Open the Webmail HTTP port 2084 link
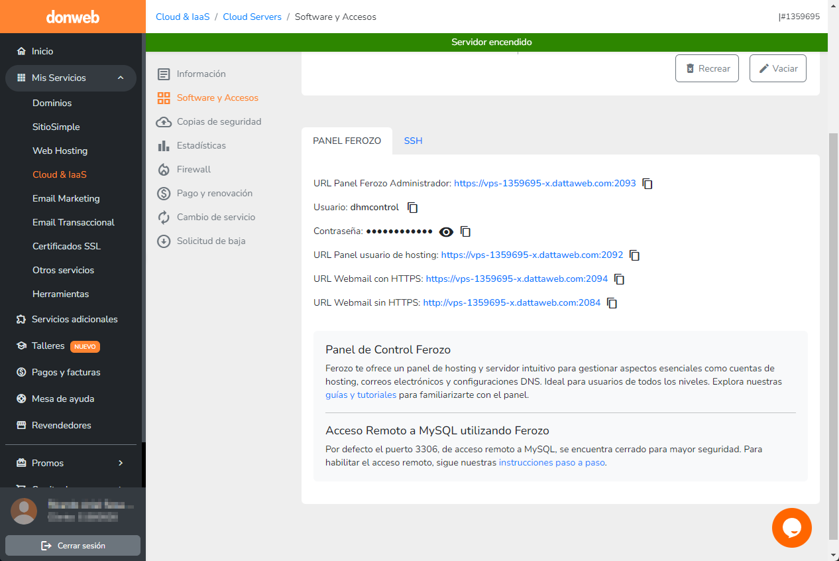 512,303
